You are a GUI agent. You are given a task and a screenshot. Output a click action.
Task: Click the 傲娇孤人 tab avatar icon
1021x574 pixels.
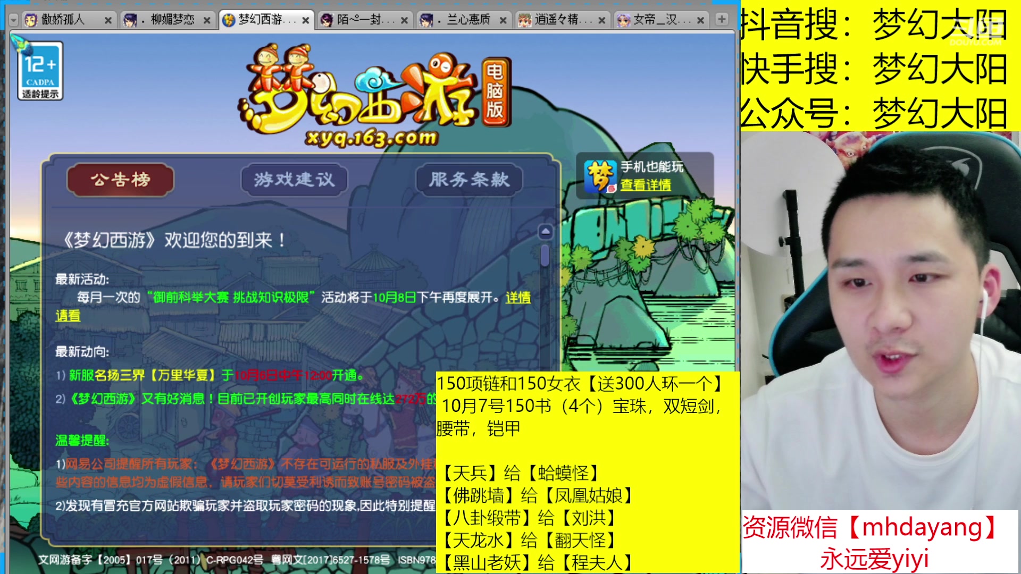pyautogui.click(x=31, y=20)
